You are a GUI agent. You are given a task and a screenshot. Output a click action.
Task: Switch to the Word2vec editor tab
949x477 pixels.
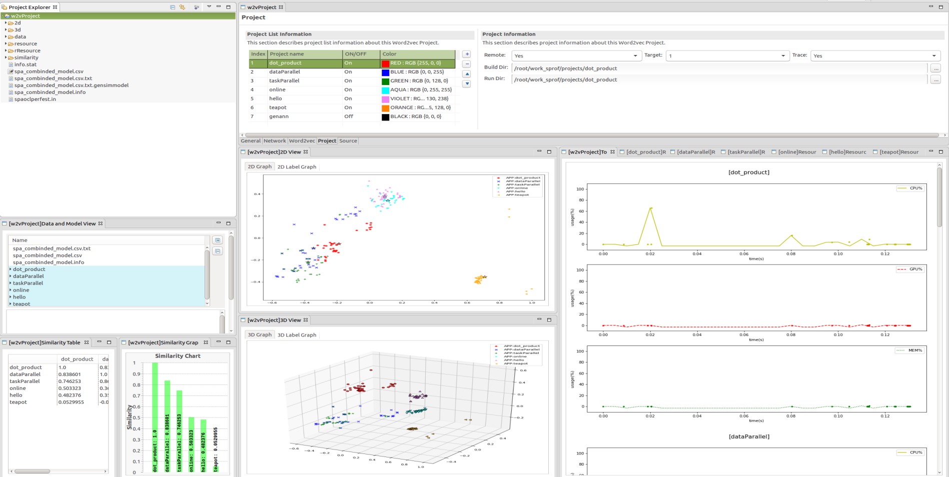pos(302,141)
